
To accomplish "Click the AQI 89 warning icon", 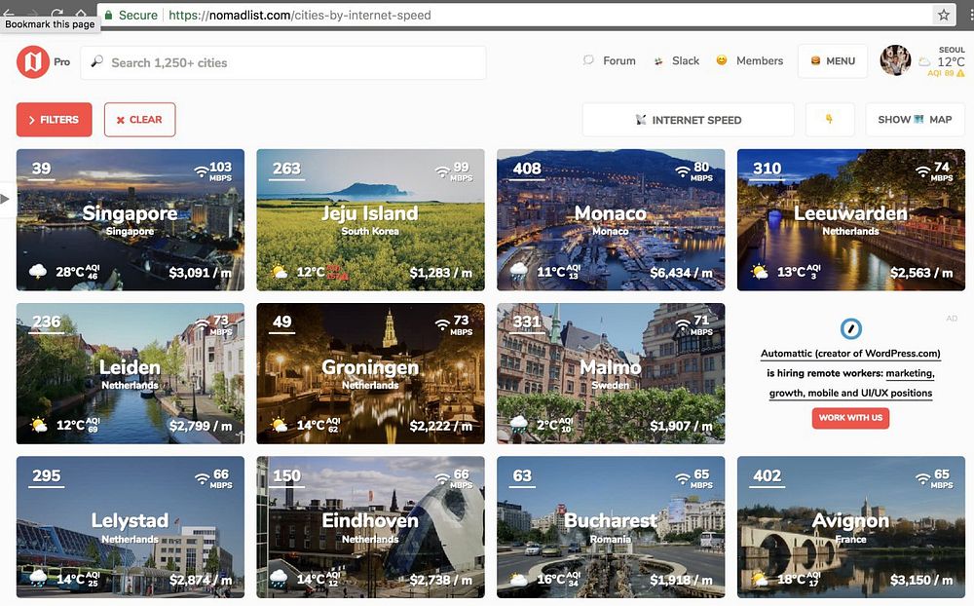I will click(x=960, y=73).
